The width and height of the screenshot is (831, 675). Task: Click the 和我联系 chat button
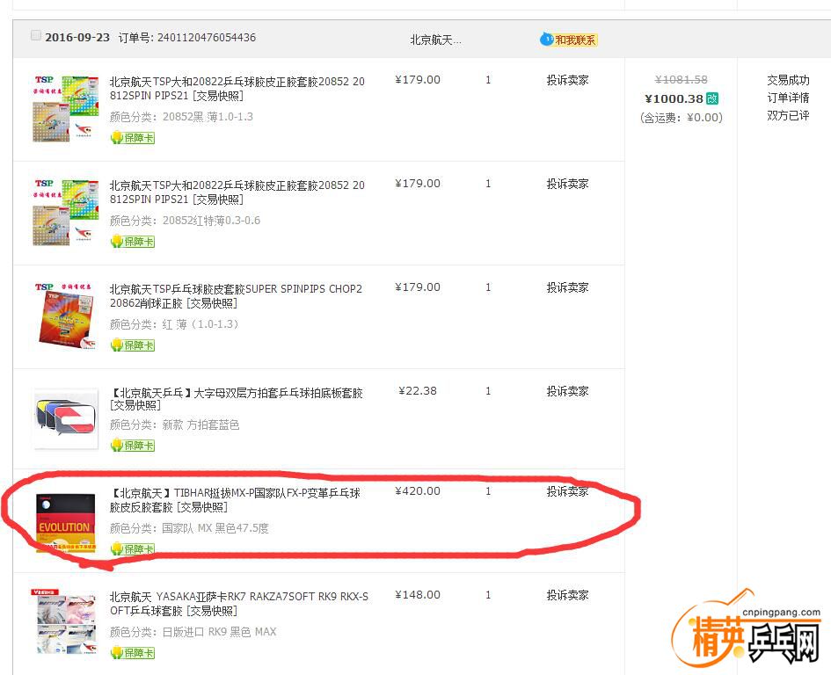point(569,40)
